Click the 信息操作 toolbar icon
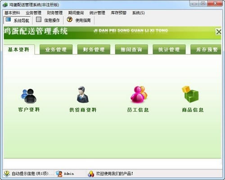 point(39,19)
